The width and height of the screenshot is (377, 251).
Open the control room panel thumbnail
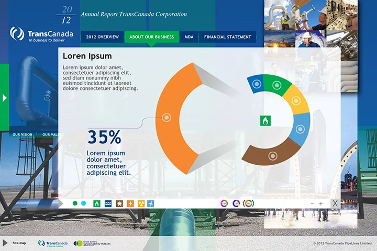point(342,15)
